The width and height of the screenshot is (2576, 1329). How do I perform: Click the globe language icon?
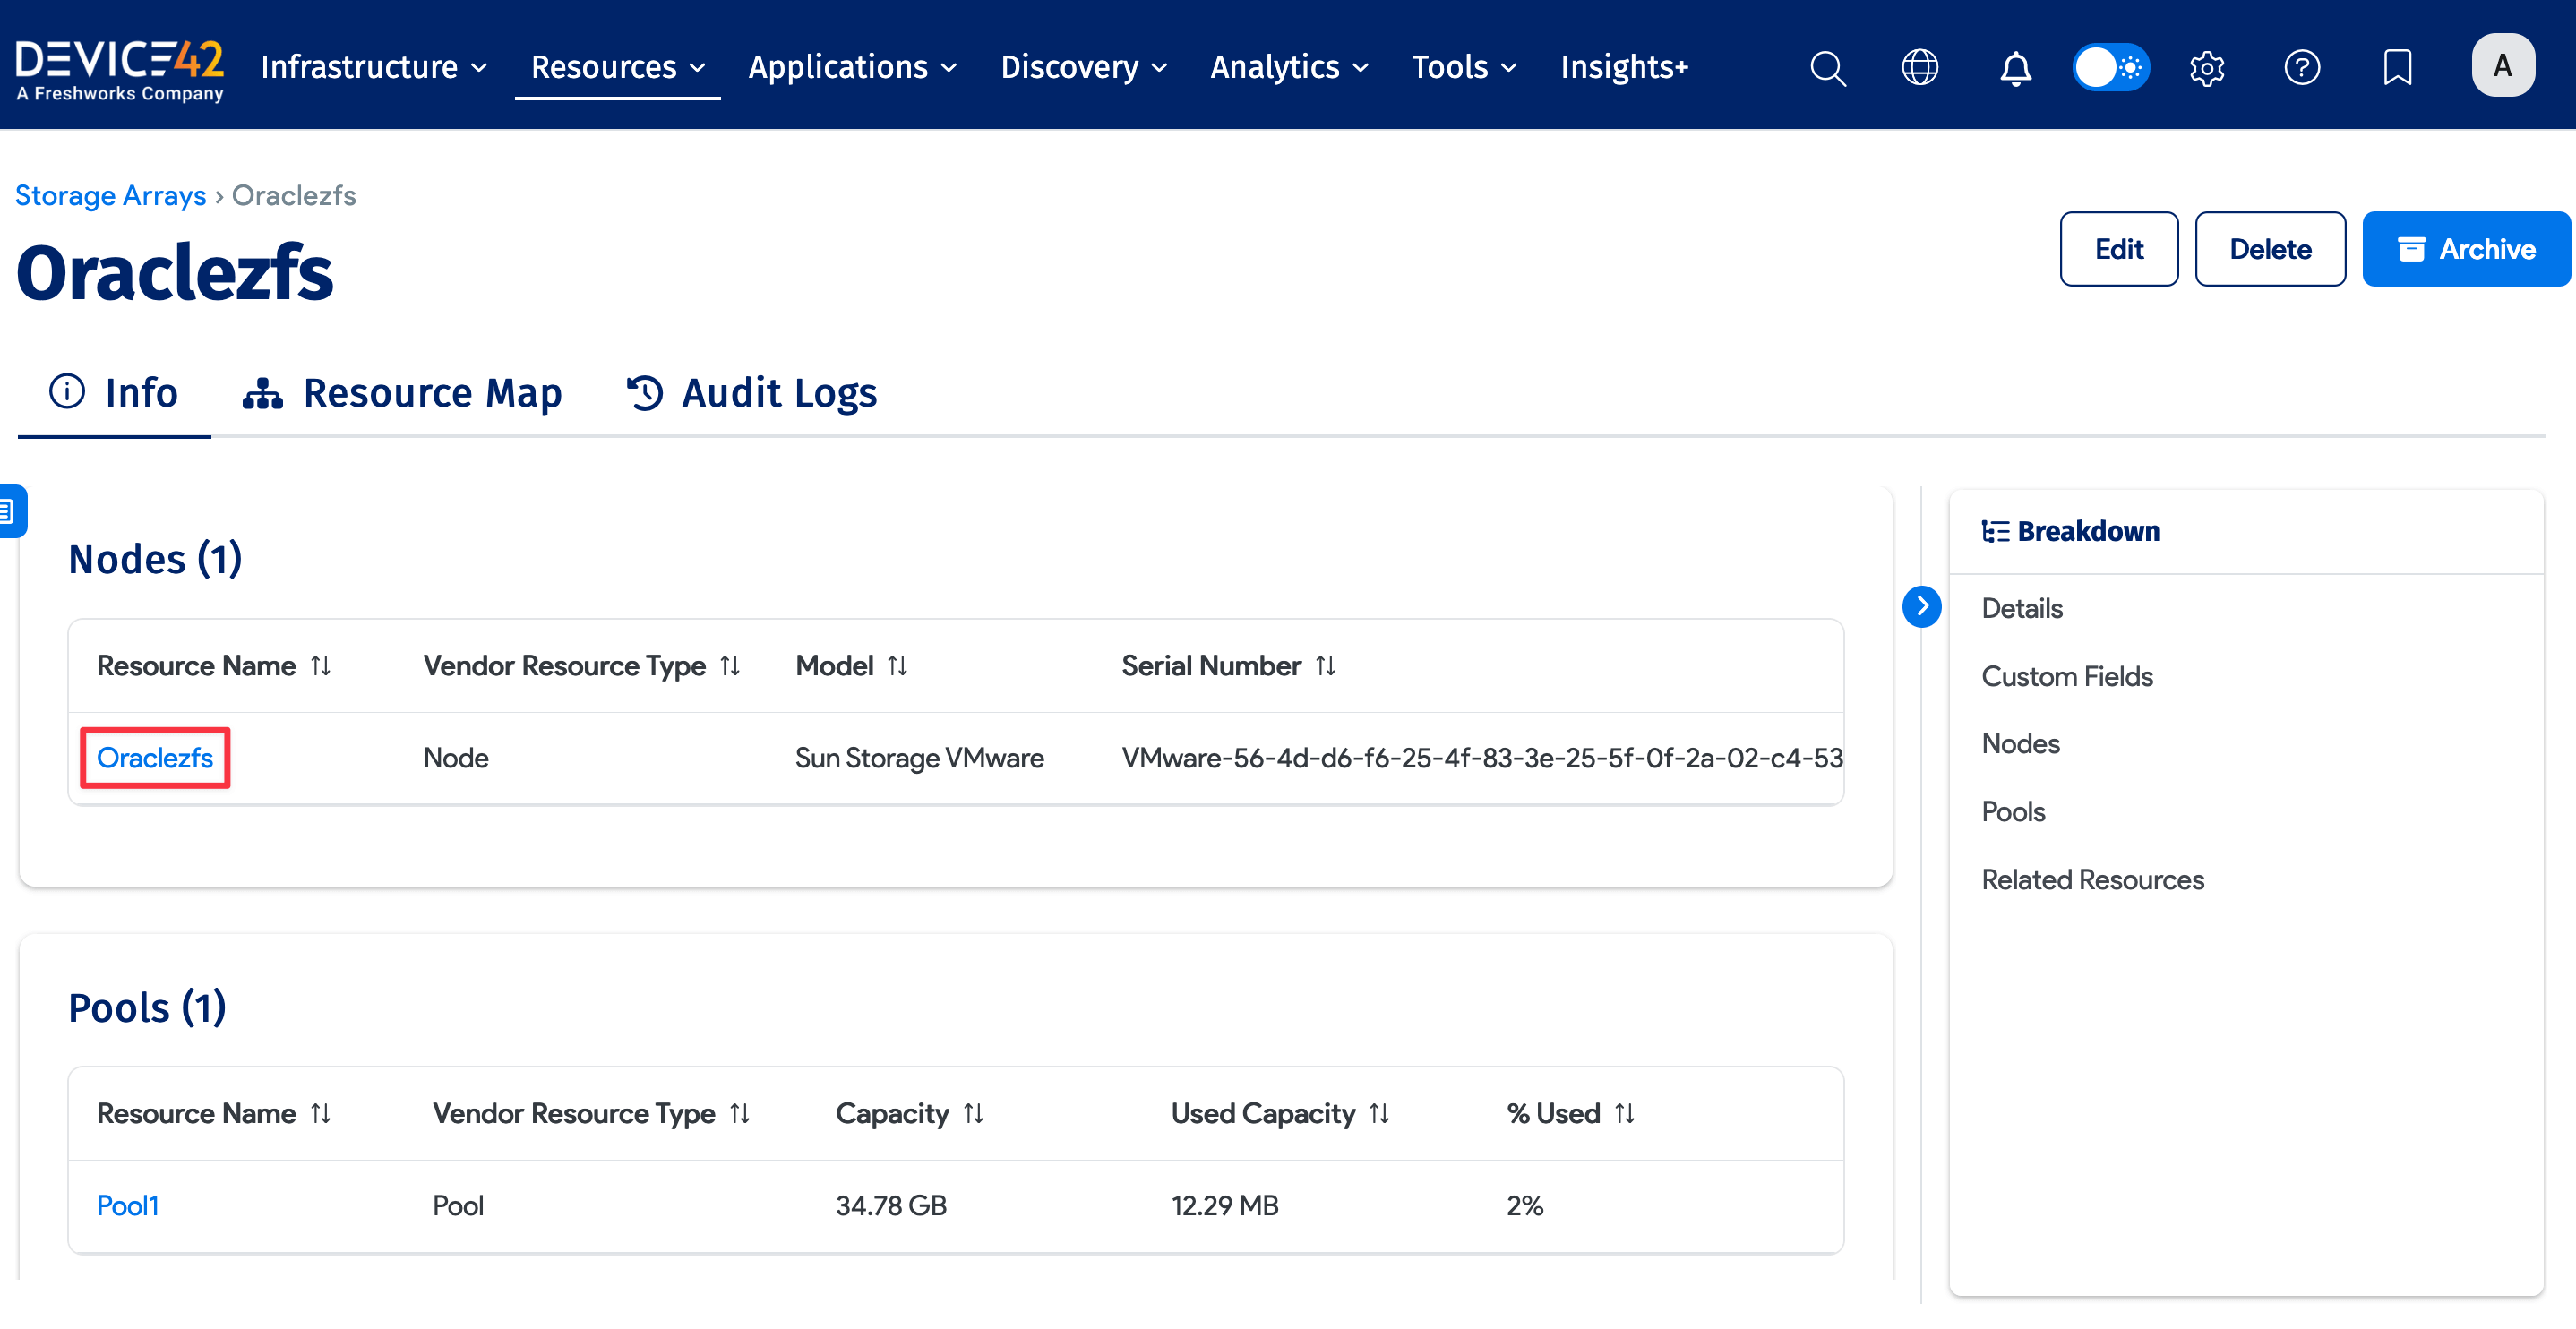[1919, 67]
